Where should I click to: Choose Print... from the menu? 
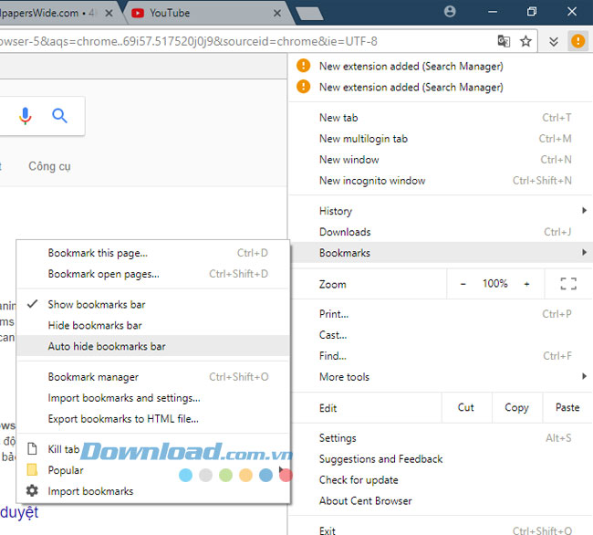[x=441, y=314]
